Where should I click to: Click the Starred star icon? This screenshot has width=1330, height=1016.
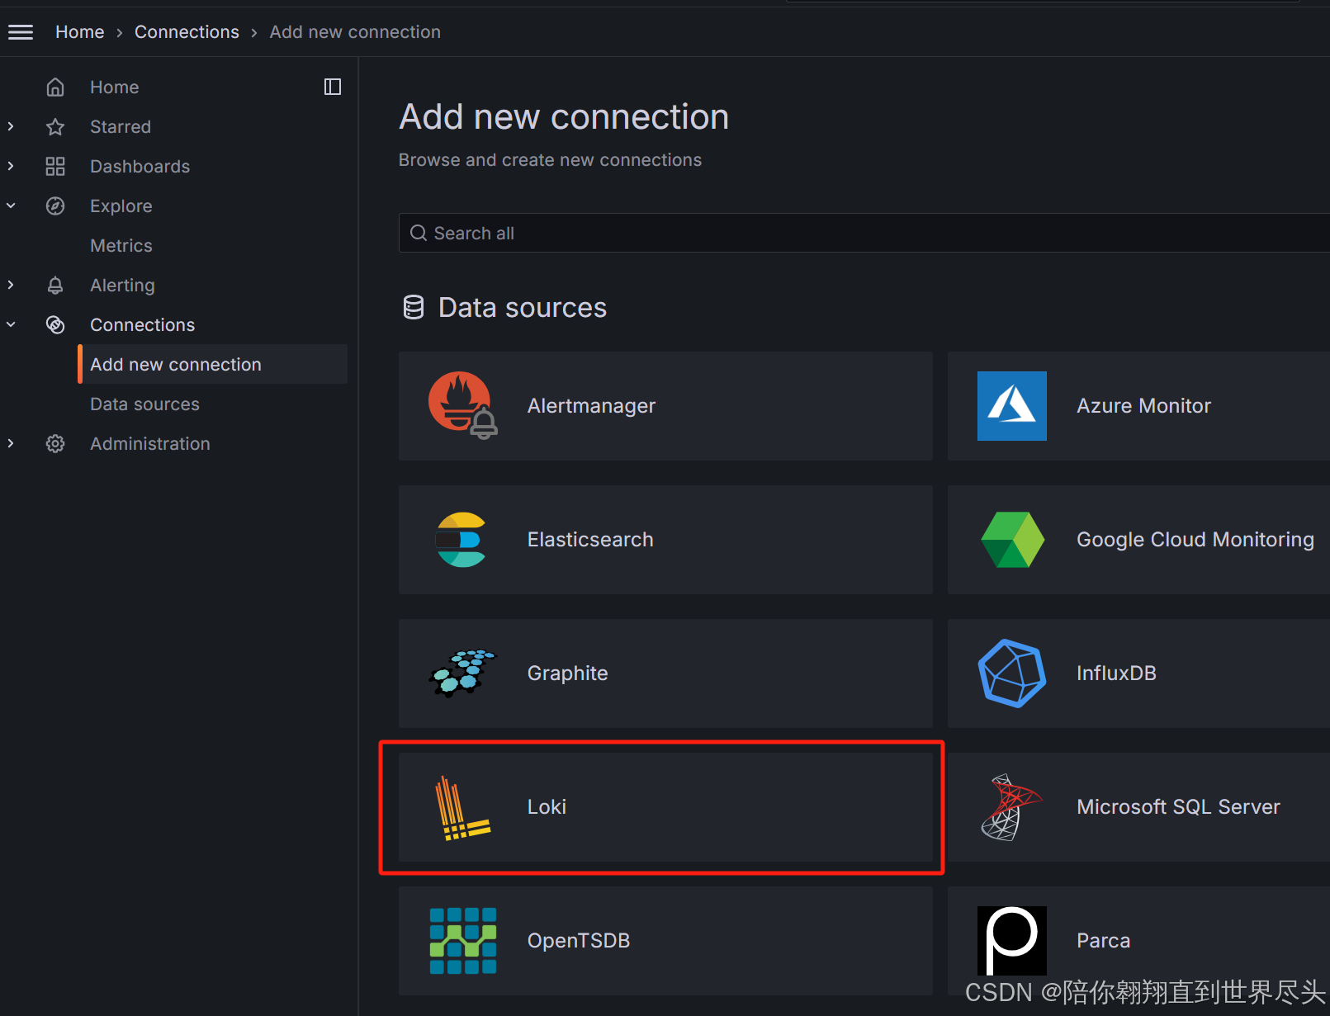(55, 127)
